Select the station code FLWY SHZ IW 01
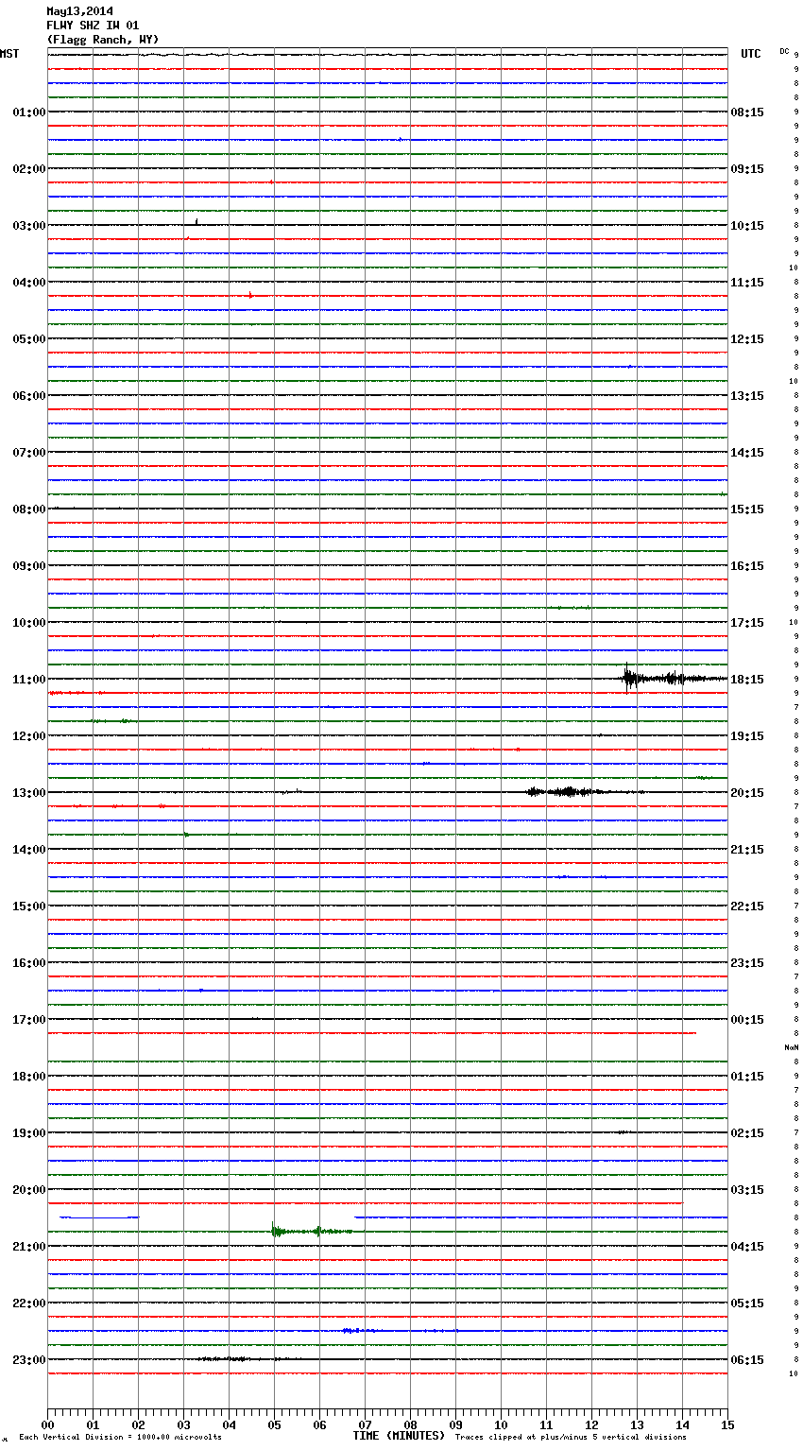 (93, 26)
